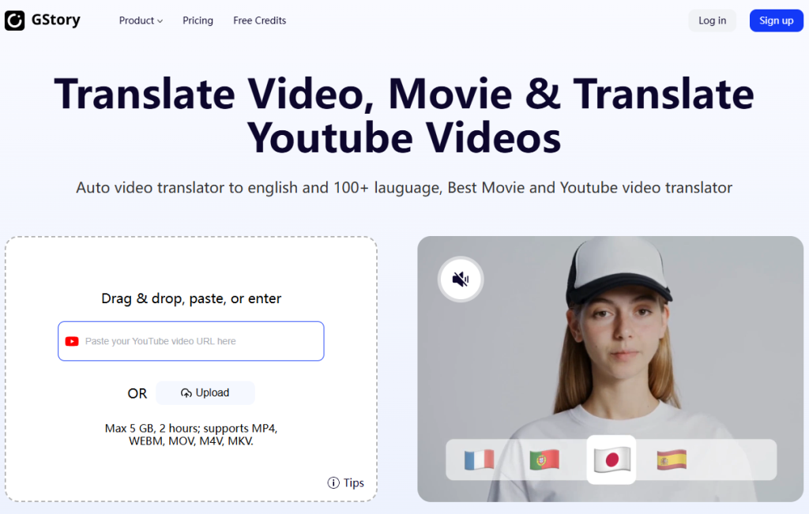Click the 'Translate Video, Movie' main heading
Screen dimensions: 809x514
(x=404, y=116)
